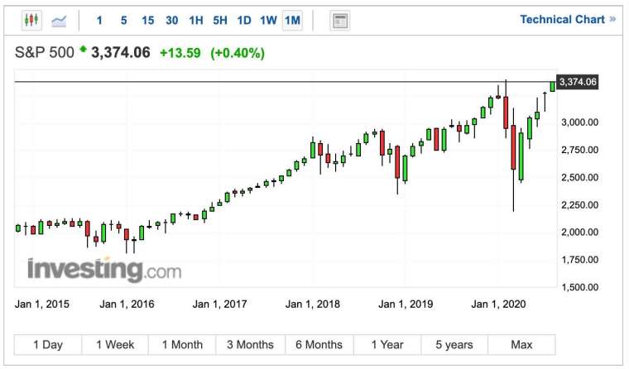
Task: Click the (+0.40%) percent change
Action: pyautogui.click(x=238, y=53)
